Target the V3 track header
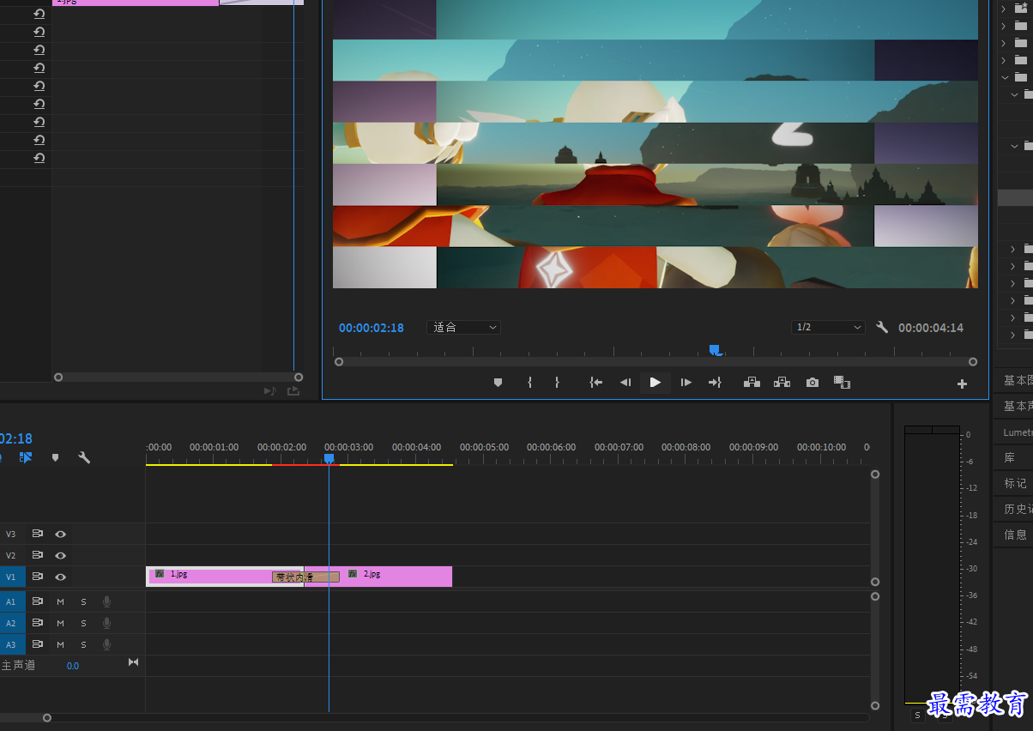Image resolution: width=1033 pixels, height=731 pixels. [x=11, y=534]
